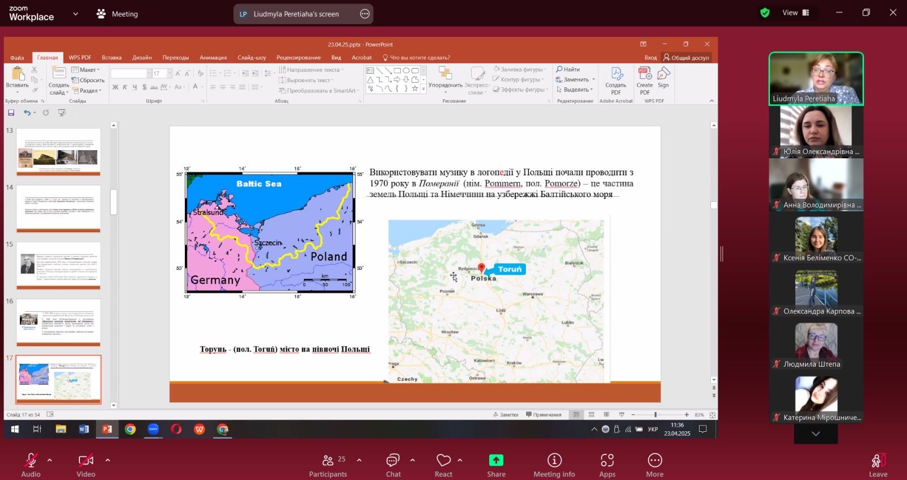Start camera with the Video button
The image size is (907, 480).
click(x=86, y=461)
